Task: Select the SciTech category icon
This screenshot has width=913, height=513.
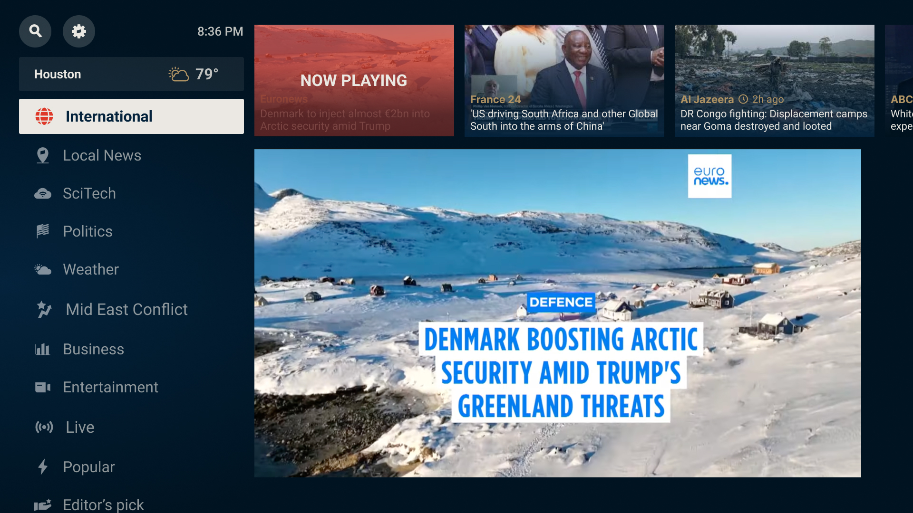Action: click(43, 193)
